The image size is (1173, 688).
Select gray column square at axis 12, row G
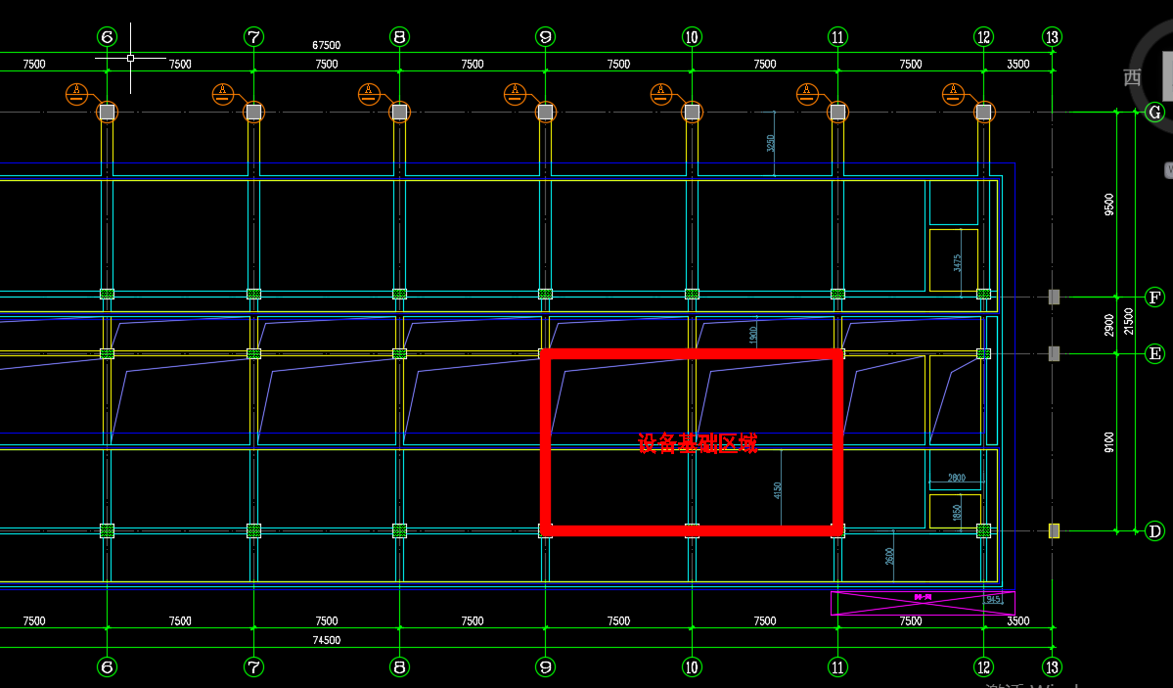pyautogui.click(x=983, y=112)
